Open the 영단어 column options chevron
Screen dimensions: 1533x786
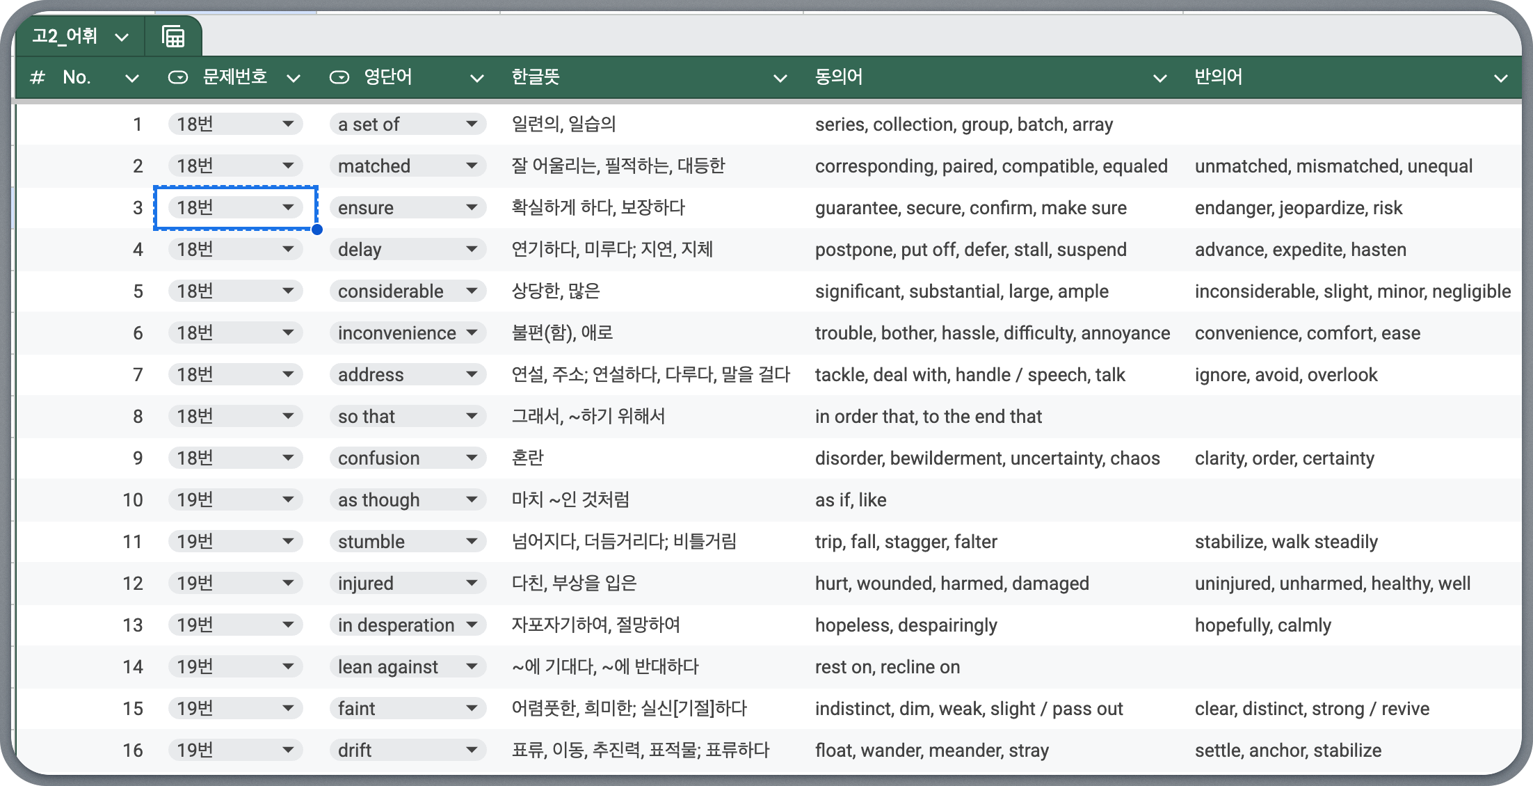click(x=476, y=78)
